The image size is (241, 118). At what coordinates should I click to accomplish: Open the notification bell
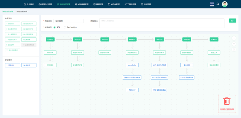(x=218, y=4)
